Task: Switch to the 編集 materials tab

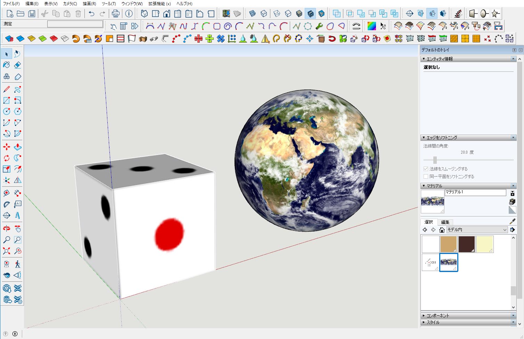Action: pos(445,222)
